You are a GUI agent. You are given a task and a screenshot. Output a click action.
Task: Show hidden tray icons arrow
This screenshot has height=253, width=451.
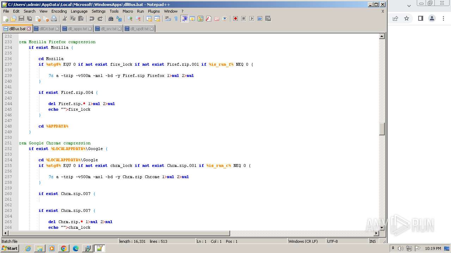pos(393,248)
